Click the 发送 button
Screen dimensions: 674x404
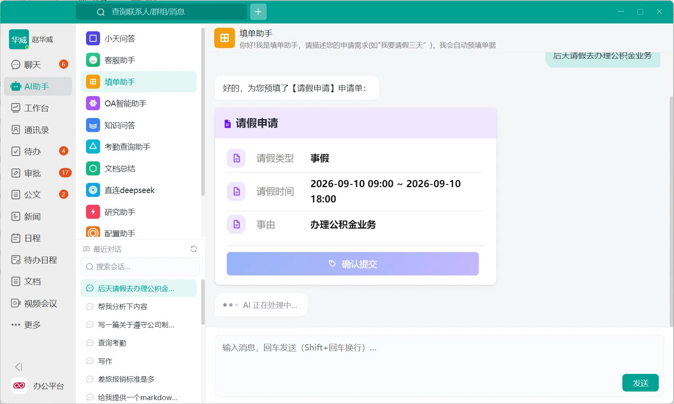pos(640,383)
